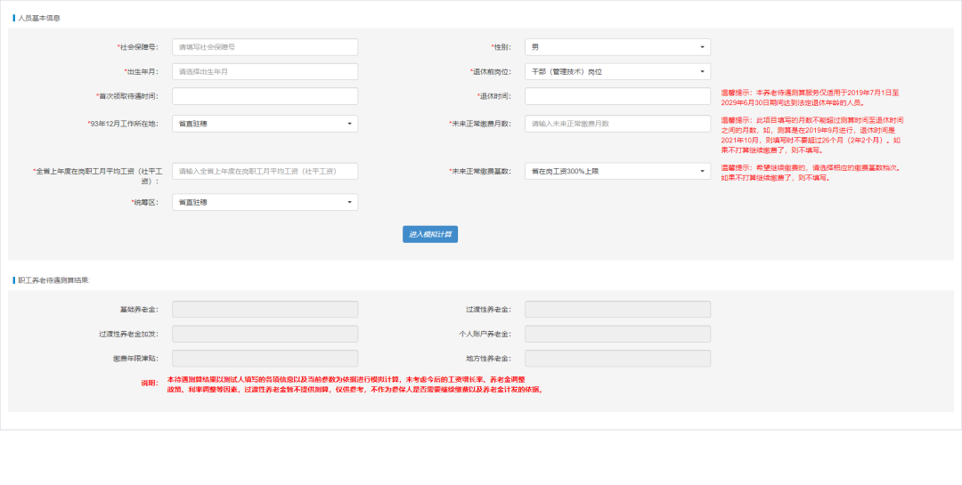Click the 未来正常缴费月数 input field
Screen dimensions: 962x485
click(617, 124)
